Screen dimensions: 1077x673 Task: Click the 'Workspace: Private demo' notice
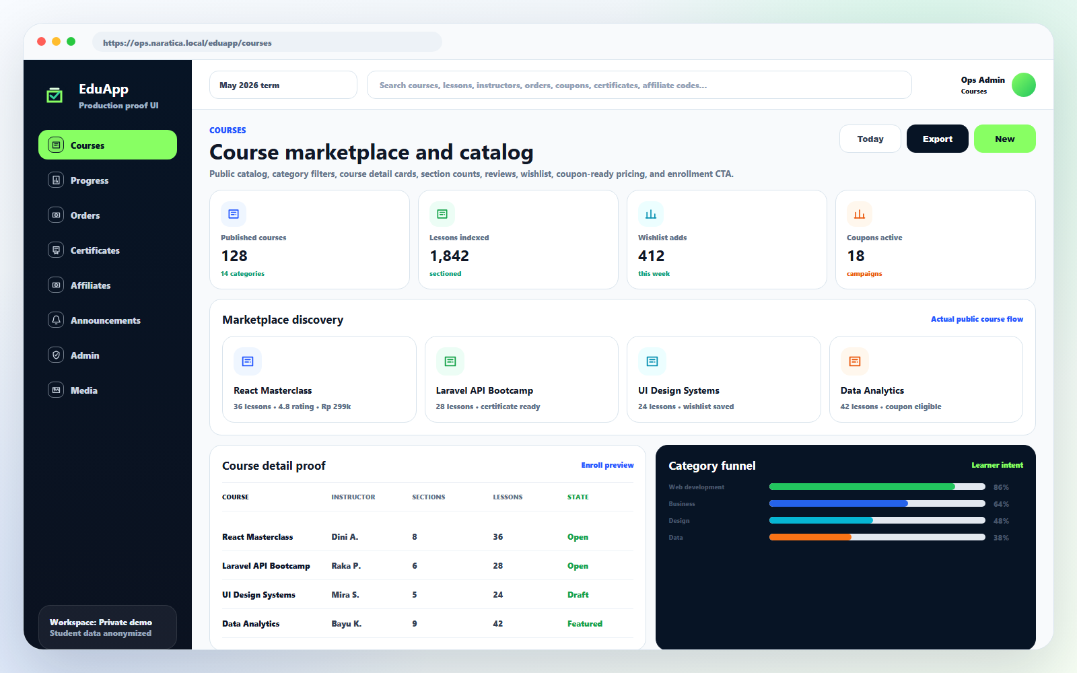coord(108,627)
